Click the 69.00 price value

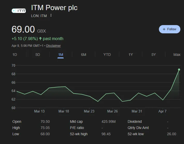click(x=23, y=29)
